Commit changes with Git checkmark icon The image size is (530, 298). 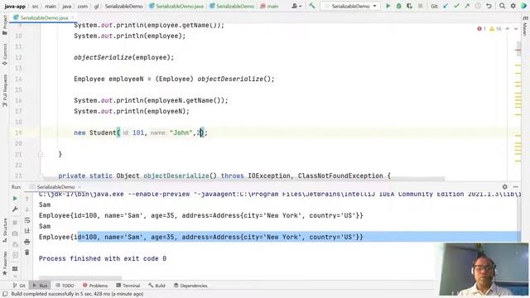coord(456,6)
